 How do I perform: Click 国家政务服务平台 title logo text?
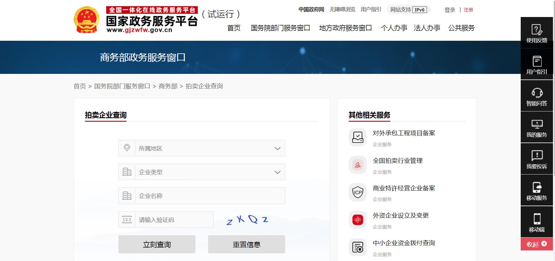tap(152, 21)
